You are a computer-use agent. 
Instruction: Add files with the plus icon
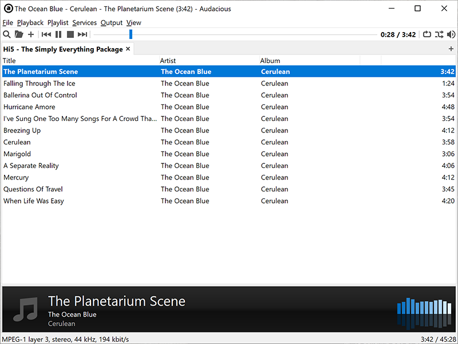pyautogui.click(x=31, y=34)
